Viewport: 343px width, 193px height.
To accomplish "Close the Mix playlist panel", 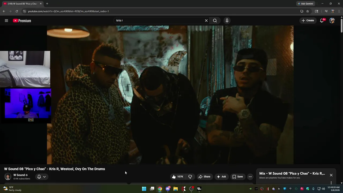I will [x=331, y=175].
